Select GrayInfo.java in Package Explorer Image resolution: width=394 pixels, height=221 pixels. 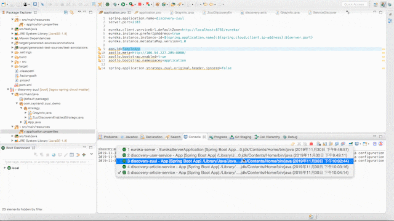[x=42, y=113]
